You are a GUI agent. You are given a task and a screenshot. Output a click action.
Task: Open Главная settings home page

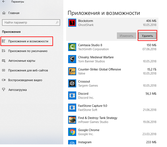pyautogui.click(x=14, y=13)
